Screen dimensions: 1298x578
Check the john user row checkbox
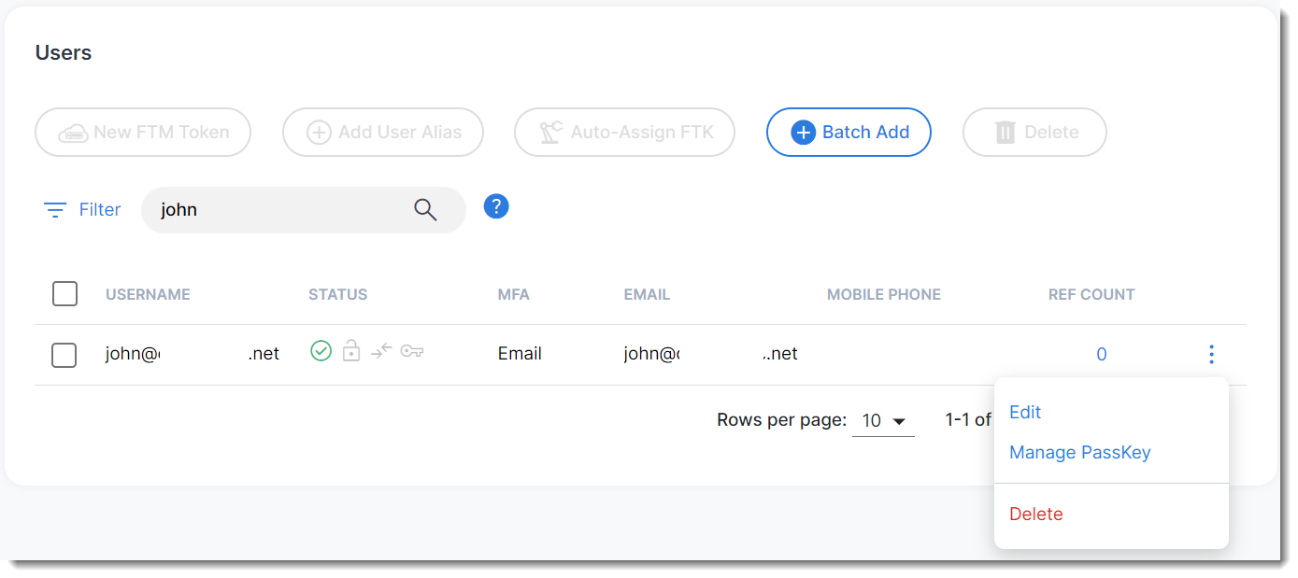[64, 355]
